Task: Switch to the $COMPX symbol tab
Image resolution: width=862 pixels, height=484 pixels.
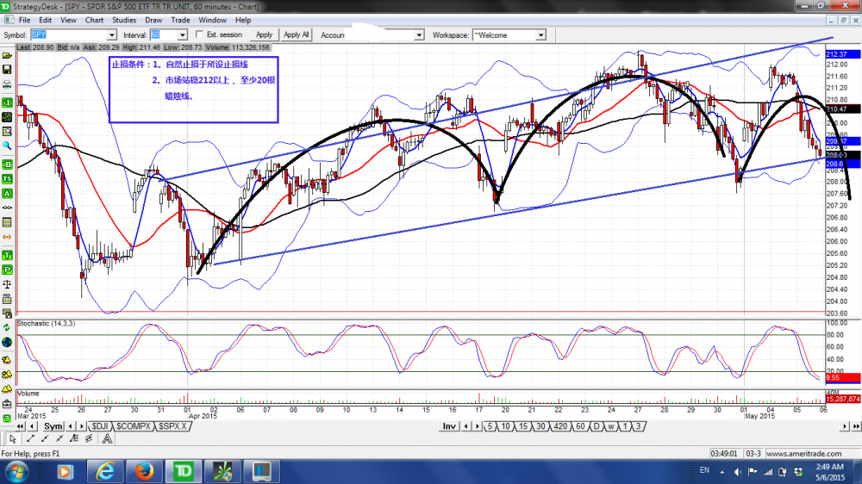Action: tap(134, 426)
